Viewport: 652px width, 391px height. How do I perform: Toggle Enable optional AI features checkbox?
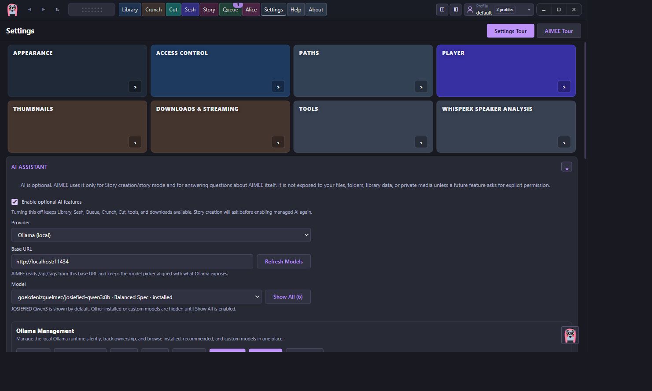pyautogui.click(x=15, y=202)
